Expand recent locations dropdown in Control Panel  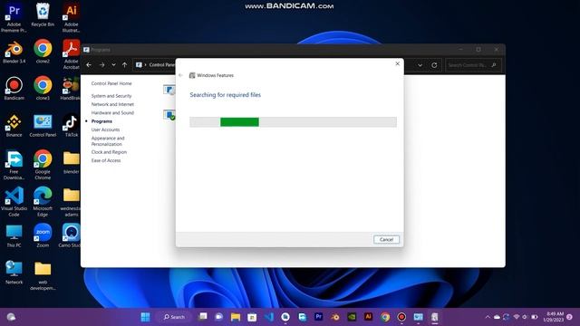pos(113,64)
